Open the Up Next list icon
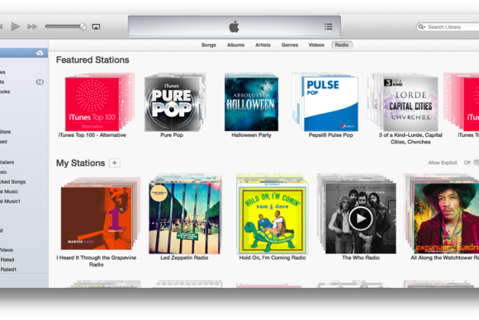Image resolution: width=479 pixels, height=320 pixels. point(329,26)
